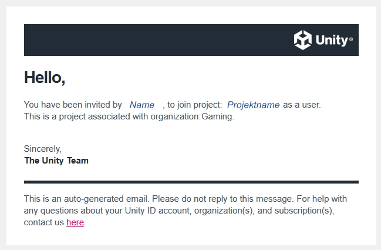
Task: Click the italic "Name" inviter text
Action: click(142, 105)
